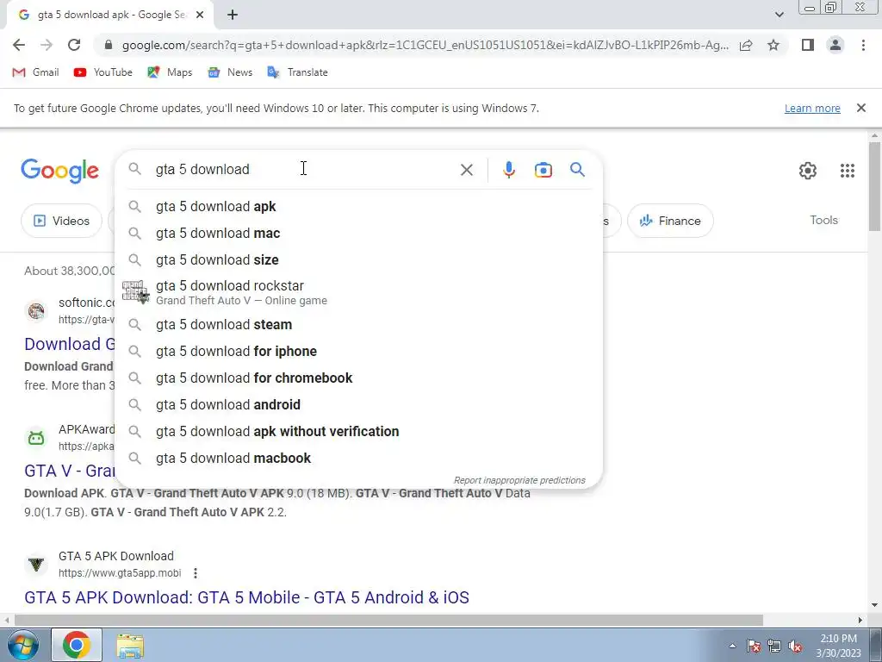The image size is (882, 662).
Task: Open Action Center flag icon
Action: coord(754,646)
